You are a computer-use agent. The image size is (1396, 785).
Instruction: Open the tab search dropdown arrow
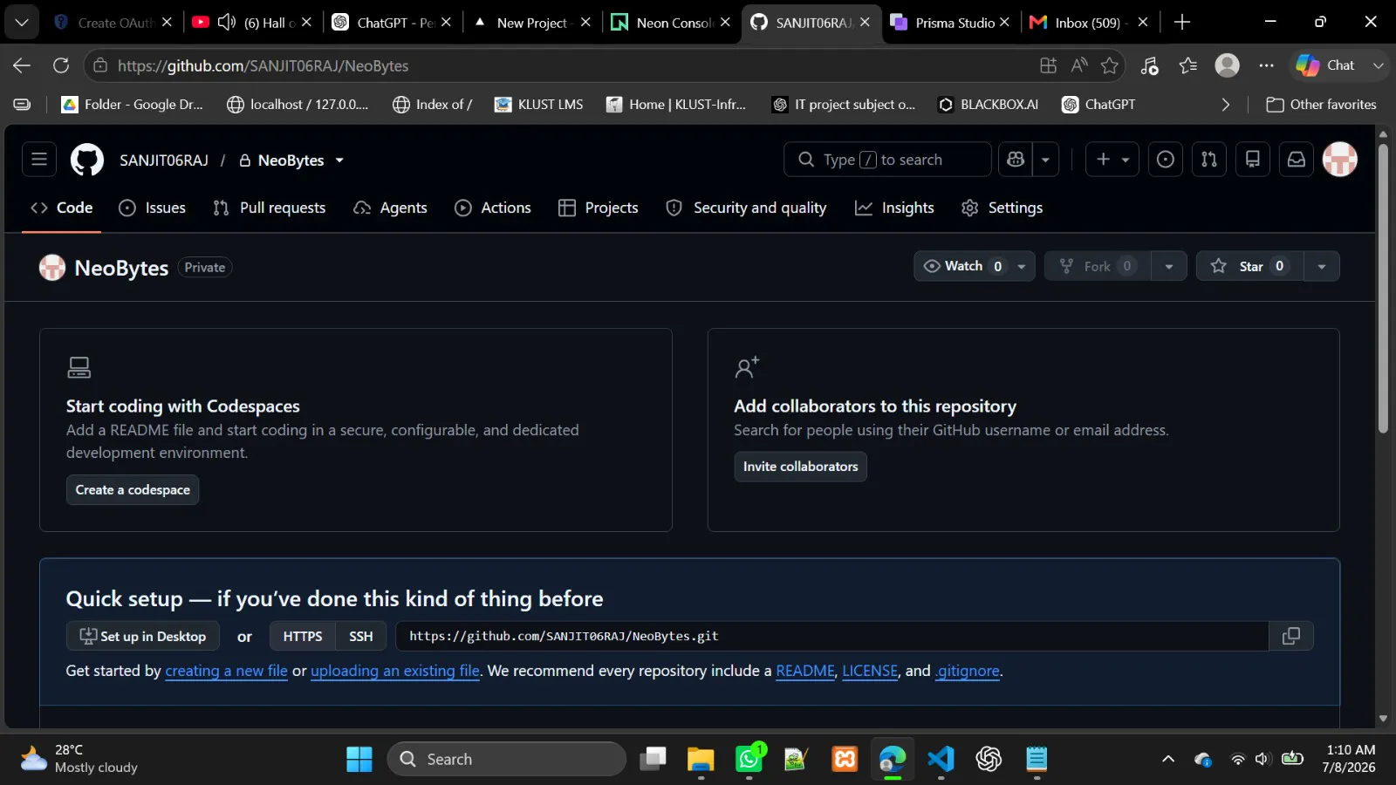22,22
